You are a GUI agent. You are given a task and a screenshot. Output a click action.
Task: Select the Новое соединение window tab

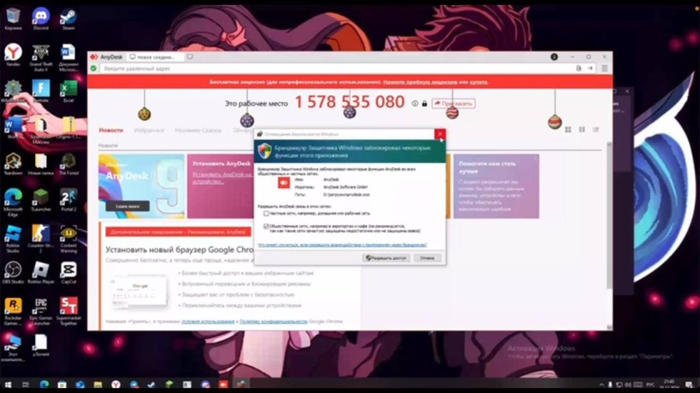[x=155, y=57]
